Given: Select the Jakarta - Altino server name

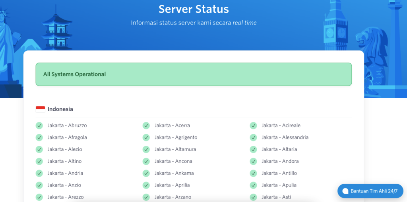Looking at the screenshot, I should [x=65, y=161].
